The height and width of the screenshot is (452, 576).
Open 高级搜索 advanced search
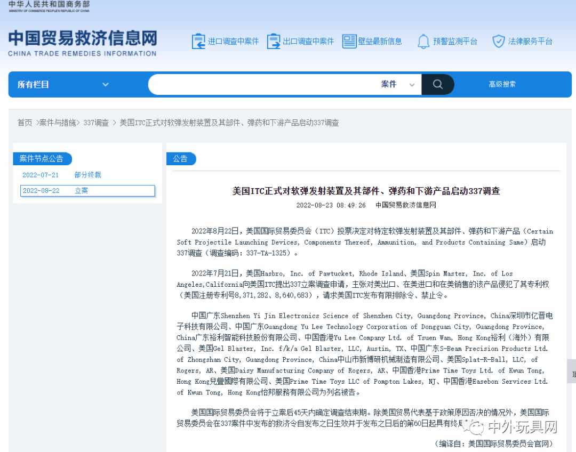click(502, 84)
